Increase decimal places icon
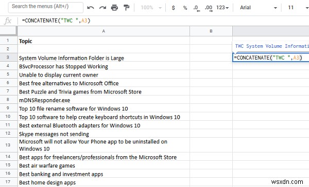Viewport: 309px width, 187px height. [209, 8]
